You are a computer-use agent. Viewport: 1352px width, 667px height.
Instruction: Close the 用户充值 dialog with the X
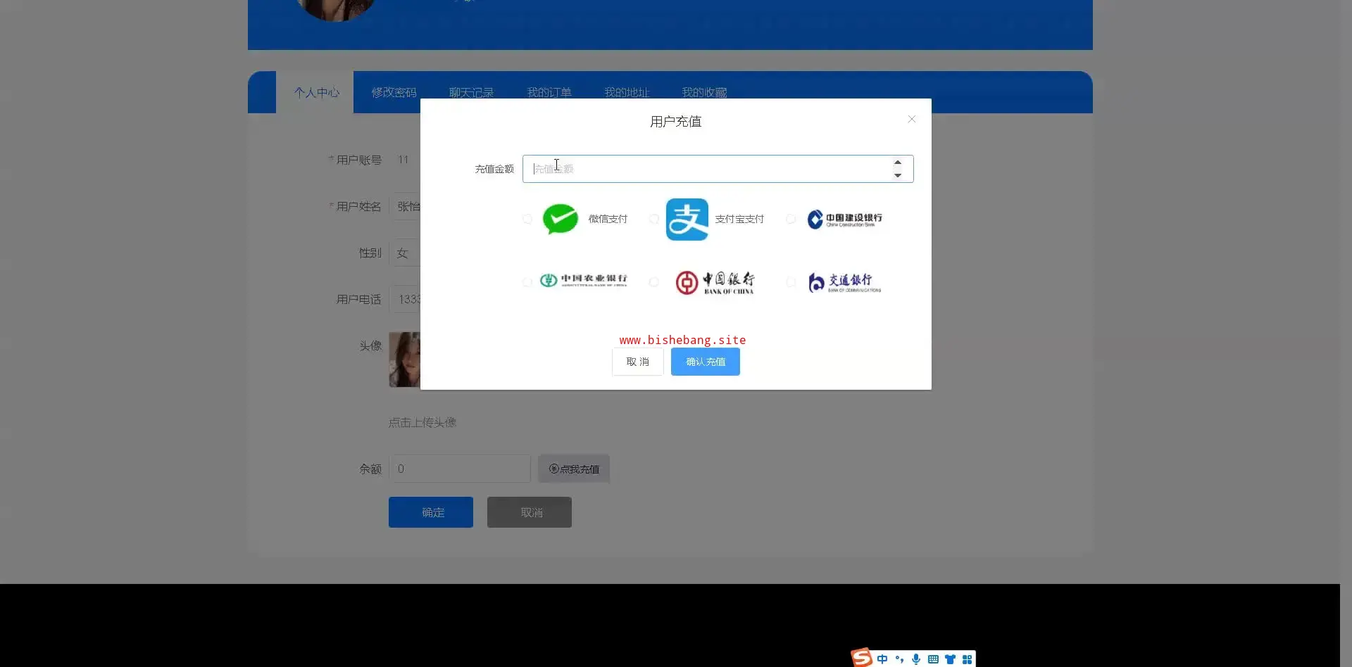pos(911,120)
